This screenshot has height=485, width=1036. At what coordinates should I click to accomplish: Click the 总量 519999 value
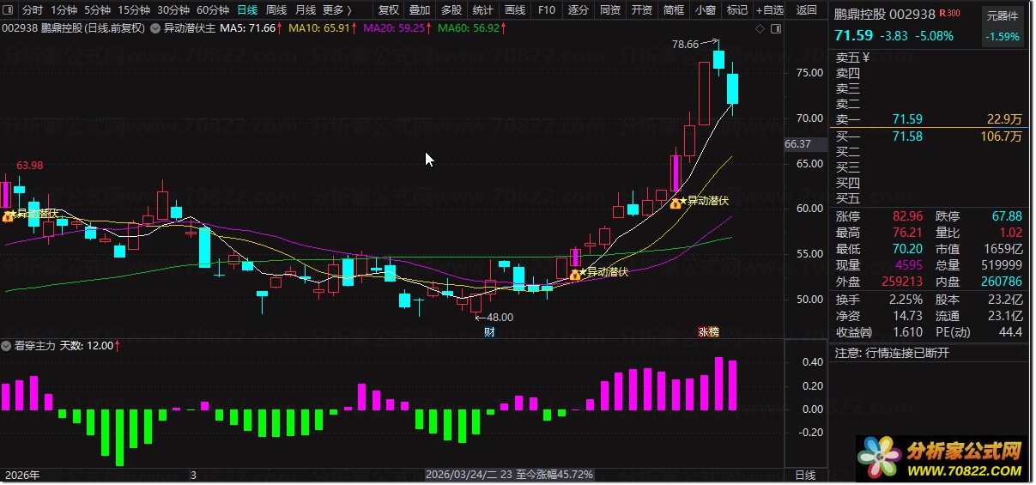pos(1002,265)
